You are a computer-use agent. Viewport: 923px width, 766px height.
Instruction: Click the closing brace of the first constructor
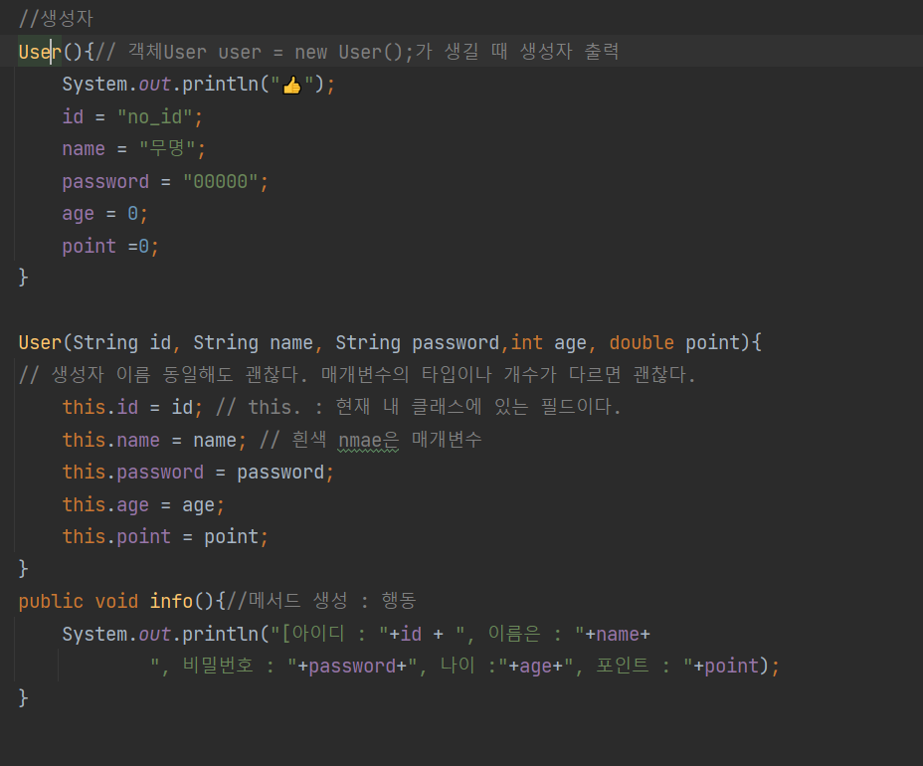click(x=23, y=278)
